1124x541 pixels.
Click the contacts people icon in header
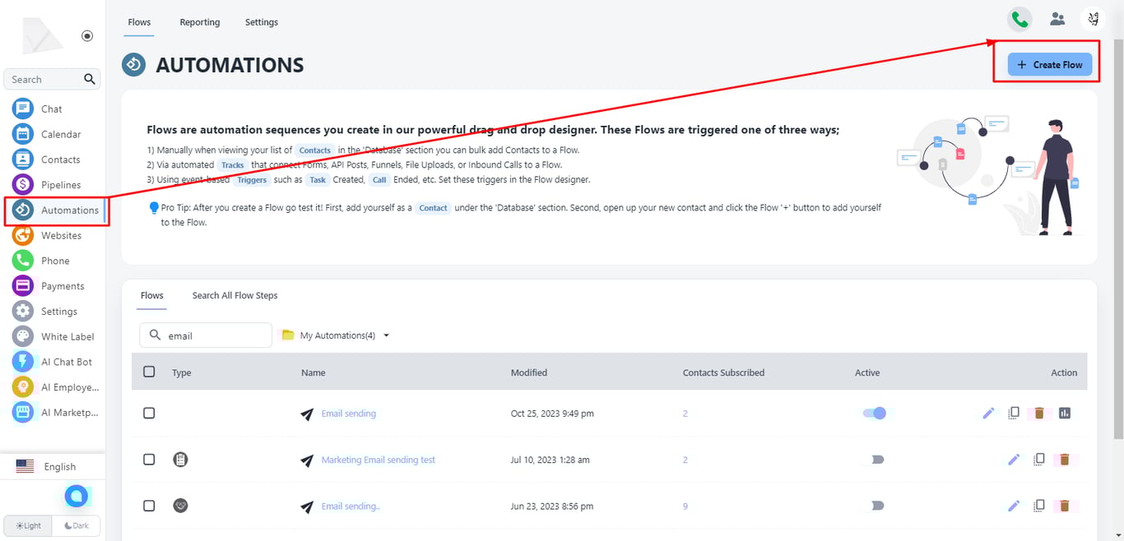[x=1057, y=20]
